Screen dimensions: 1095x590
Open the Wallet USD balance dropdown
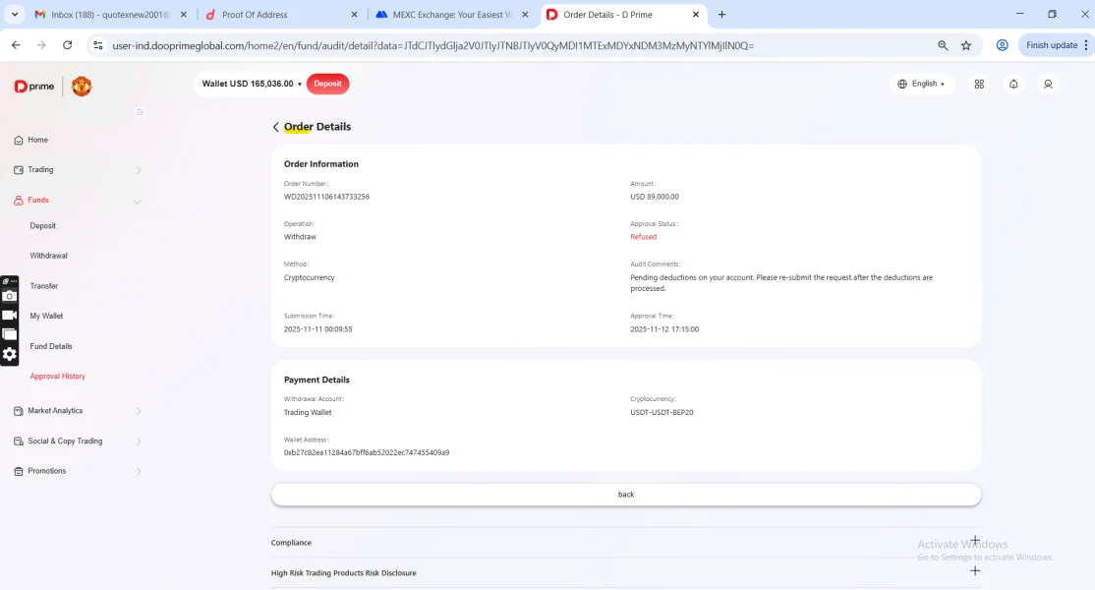(252, 85)
